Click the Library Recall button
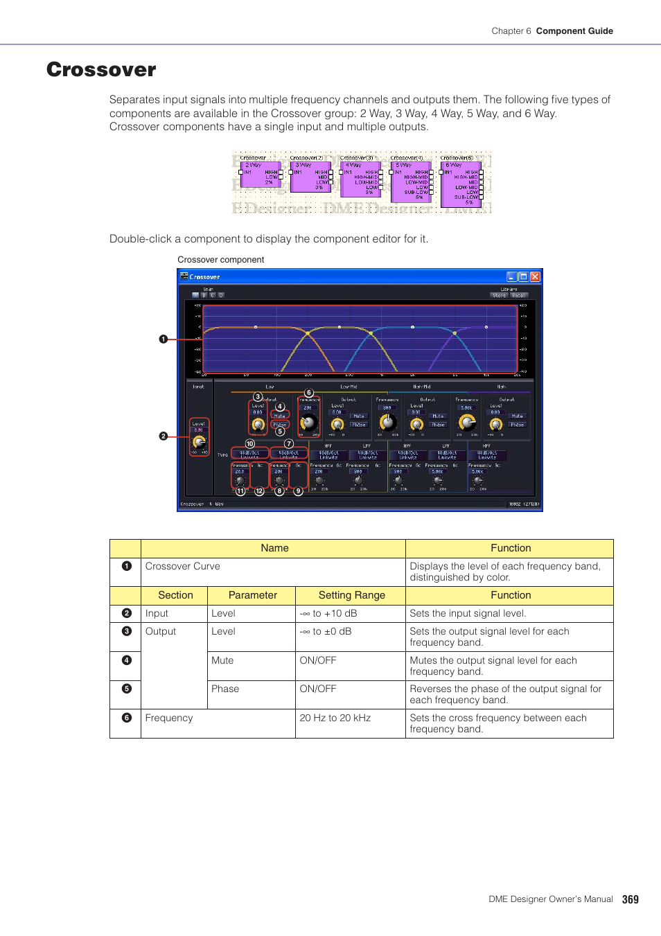This screenshot has height=936, width=661. coord(519,295)
